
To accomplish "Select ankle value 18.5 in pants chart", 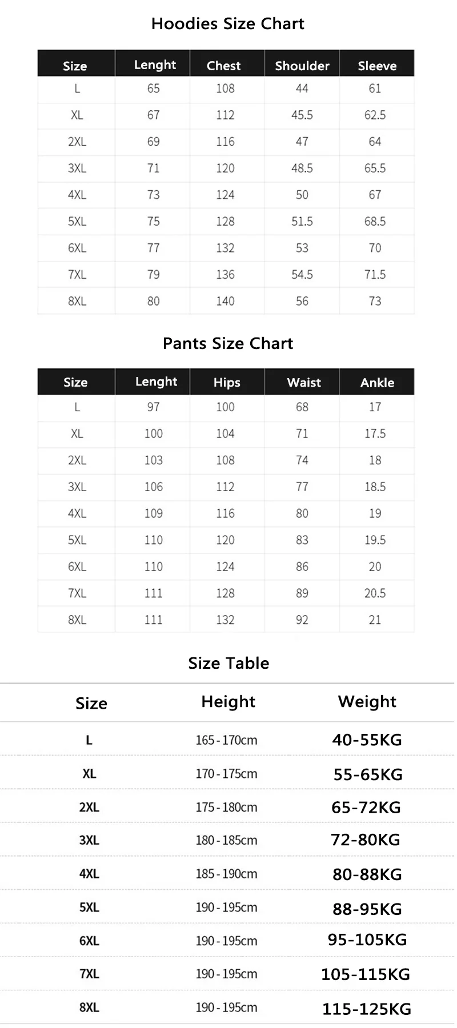I will (375, 487).
